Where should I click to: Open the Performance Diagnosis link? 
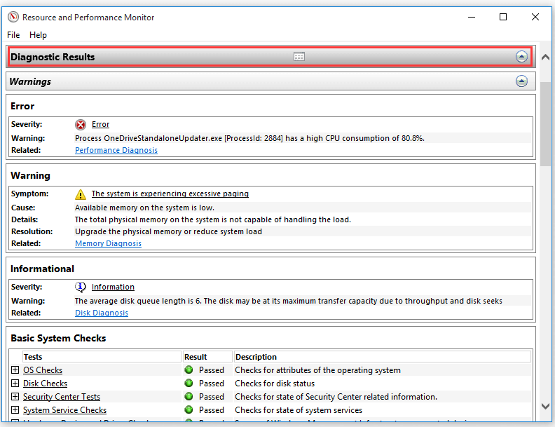[116, 150]
